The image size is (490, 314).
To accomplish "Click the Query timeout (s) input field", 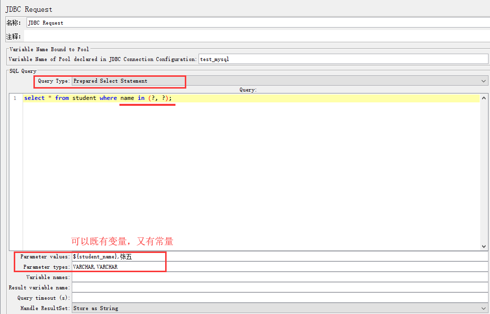I will [x=279, y=298].
